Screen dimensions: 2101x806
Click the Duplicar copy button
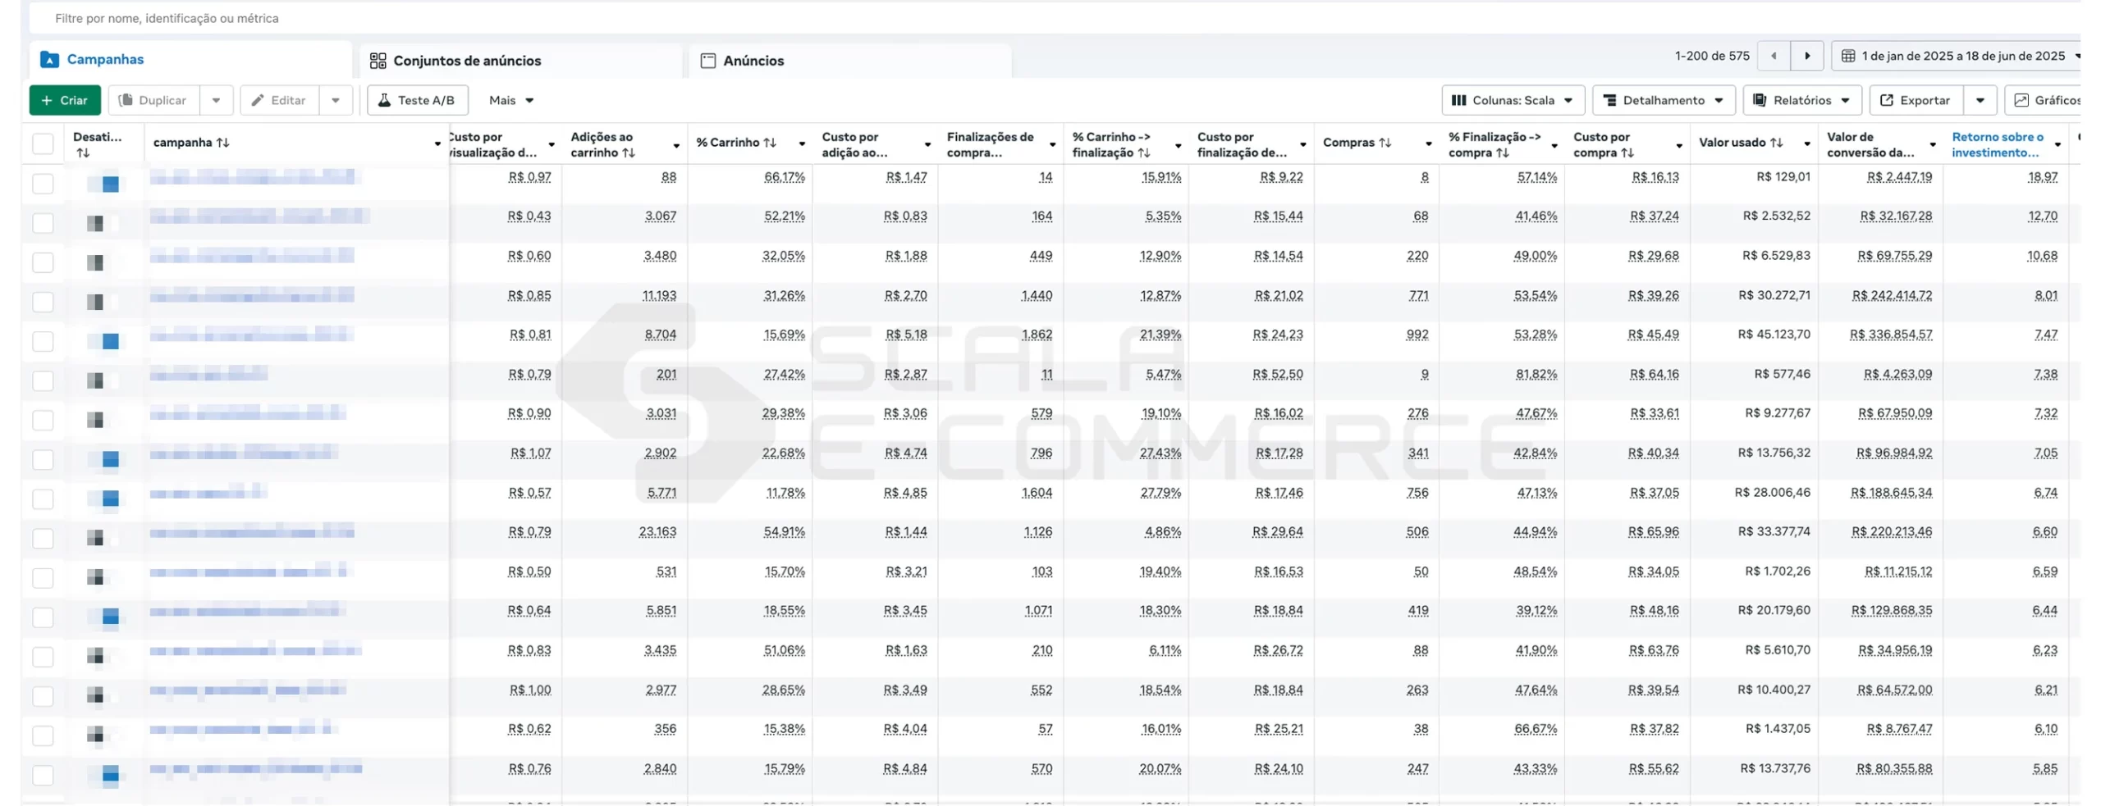(153, 100)
